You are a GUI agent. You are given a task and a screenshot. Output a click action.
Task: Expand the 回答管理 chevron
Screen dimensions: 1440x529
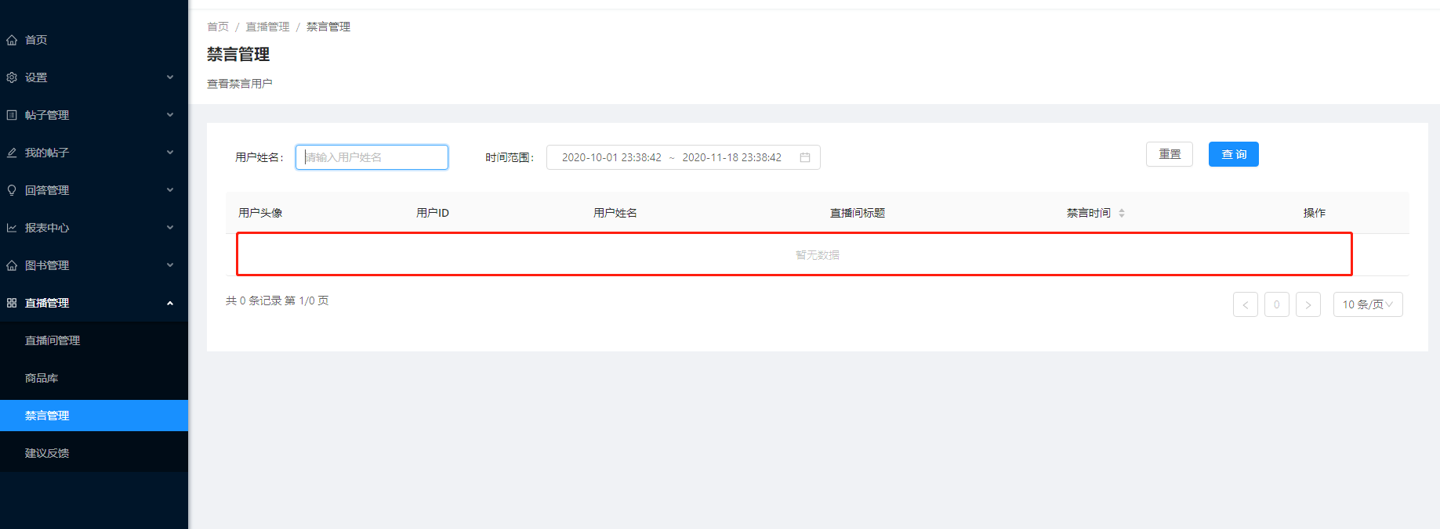tap(170, 190)
